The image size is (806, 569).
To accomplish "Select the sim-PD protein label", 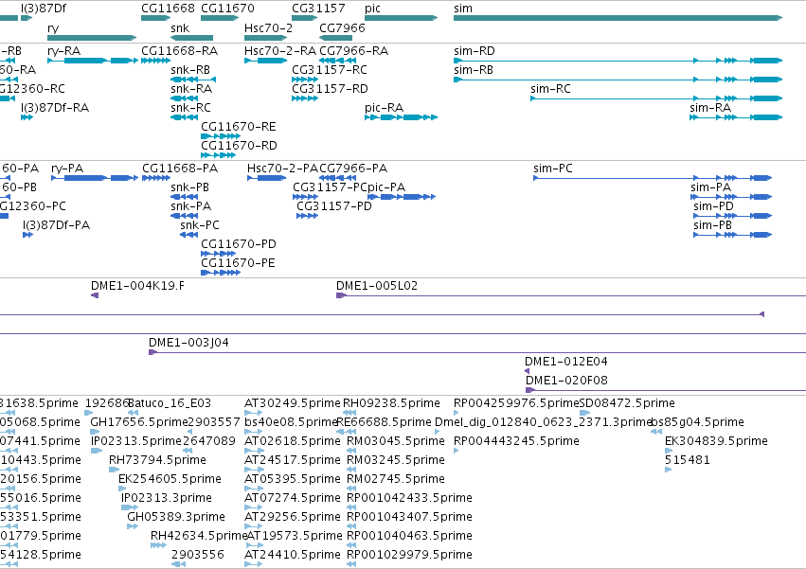I will (x=713, y=206).
